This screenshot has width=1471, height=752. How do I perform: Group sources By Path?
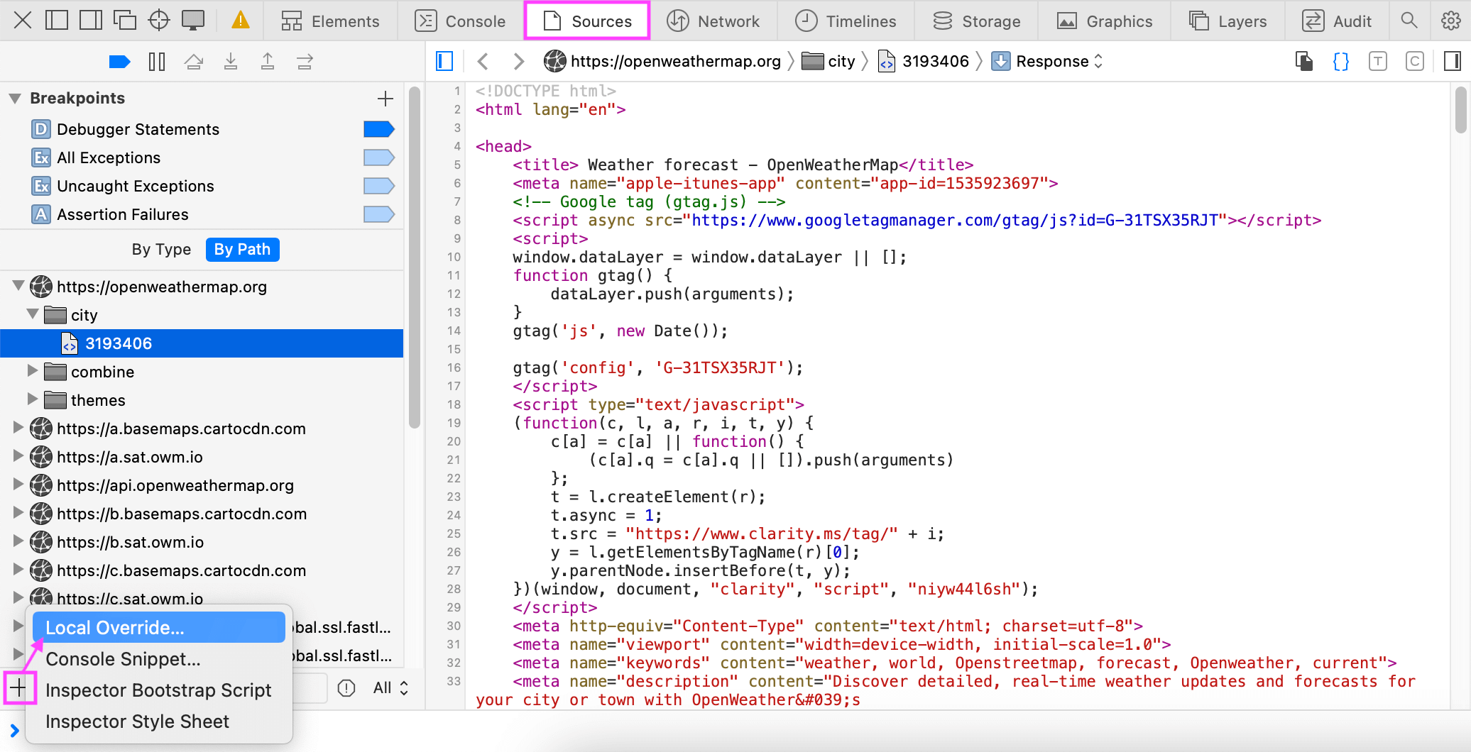pos(242,250)
